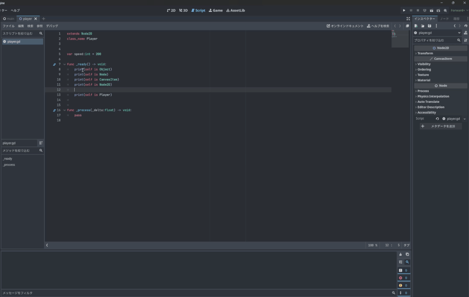Screen dimensions: 469x297
Task: Toggle collapse duplicate messages icon
Action: click(400, 262)
